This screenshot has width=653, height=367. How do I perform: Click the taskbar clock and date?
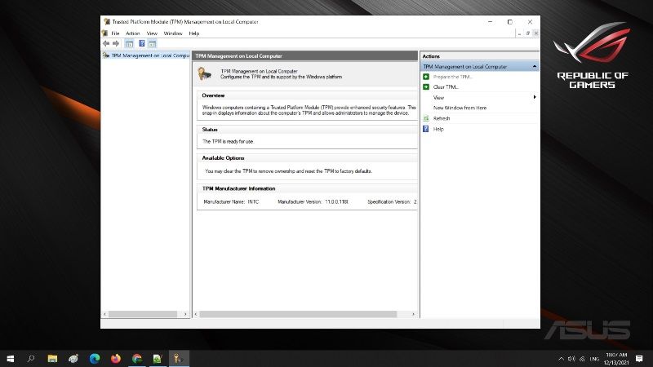click(616, 359)
